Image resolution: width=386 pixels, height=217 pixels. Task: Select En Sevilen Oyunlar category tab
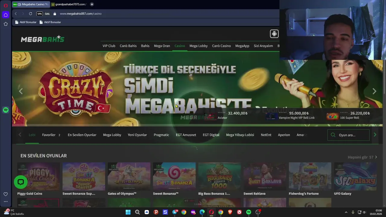(x=82, y=135)
